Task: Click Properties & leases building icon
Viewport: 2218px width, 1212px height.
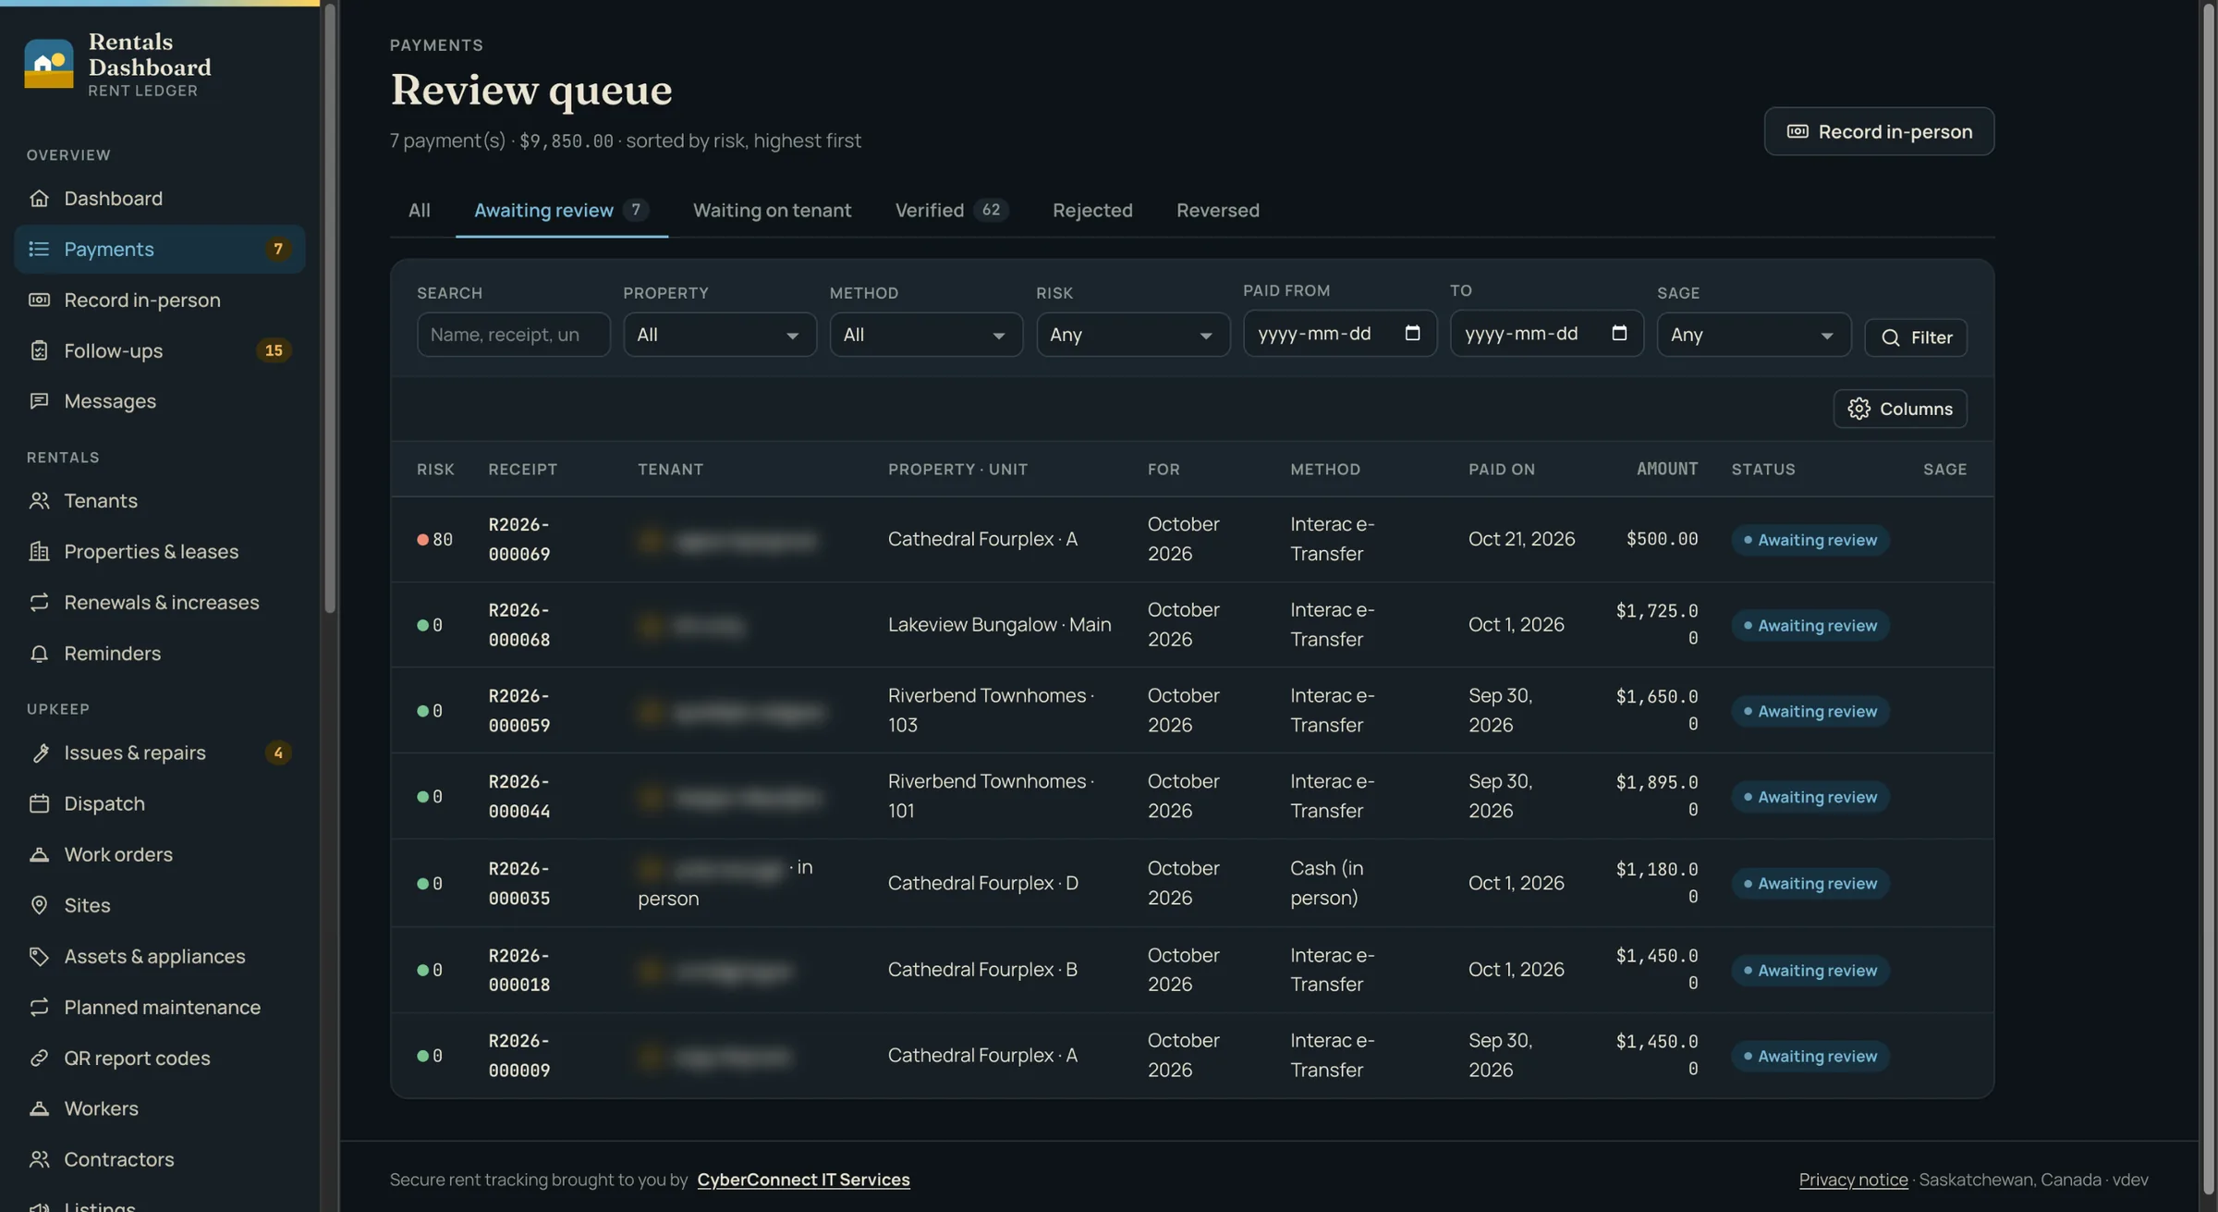Action: coord(39,551)
